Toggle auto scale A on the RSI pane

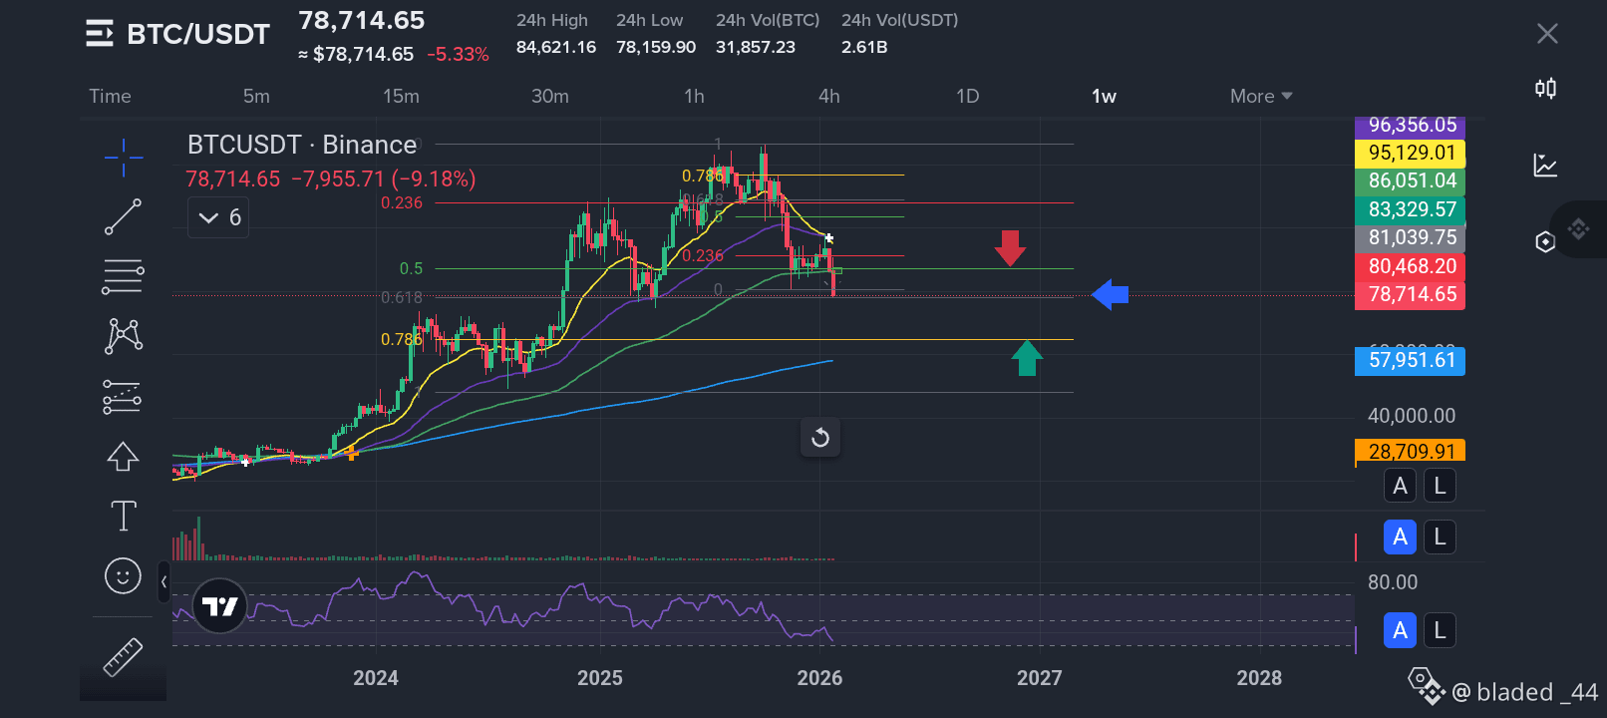click(x=1400, y=630)
